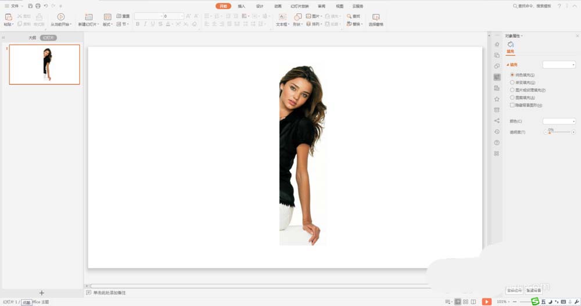581x306 pixels.
Task: Open the 设计 design tab
Action: point(260,6)
